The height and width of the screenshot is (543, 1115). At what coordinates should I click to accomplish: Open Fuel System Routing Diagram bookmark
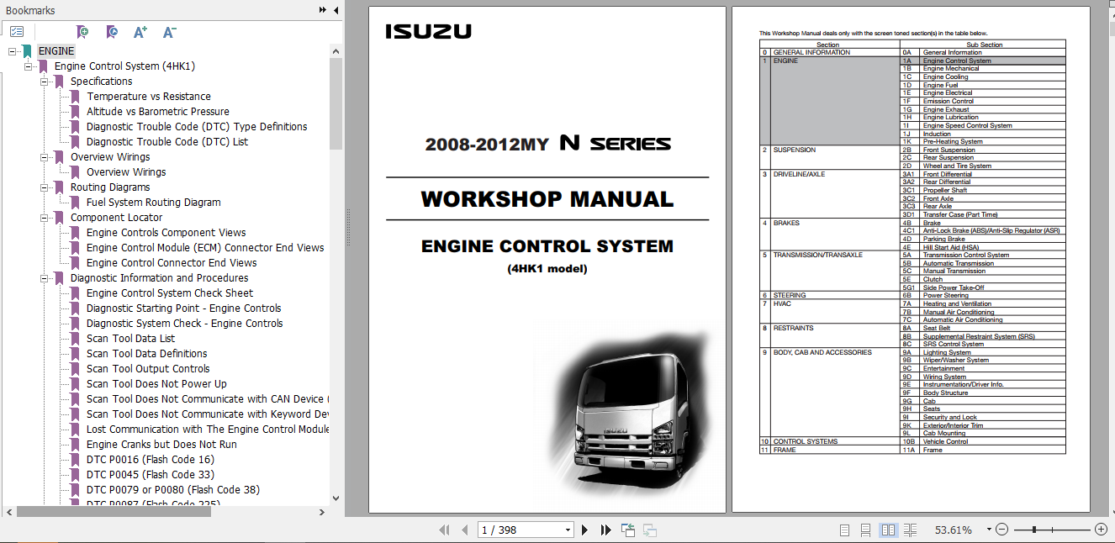tap(154, 203)
